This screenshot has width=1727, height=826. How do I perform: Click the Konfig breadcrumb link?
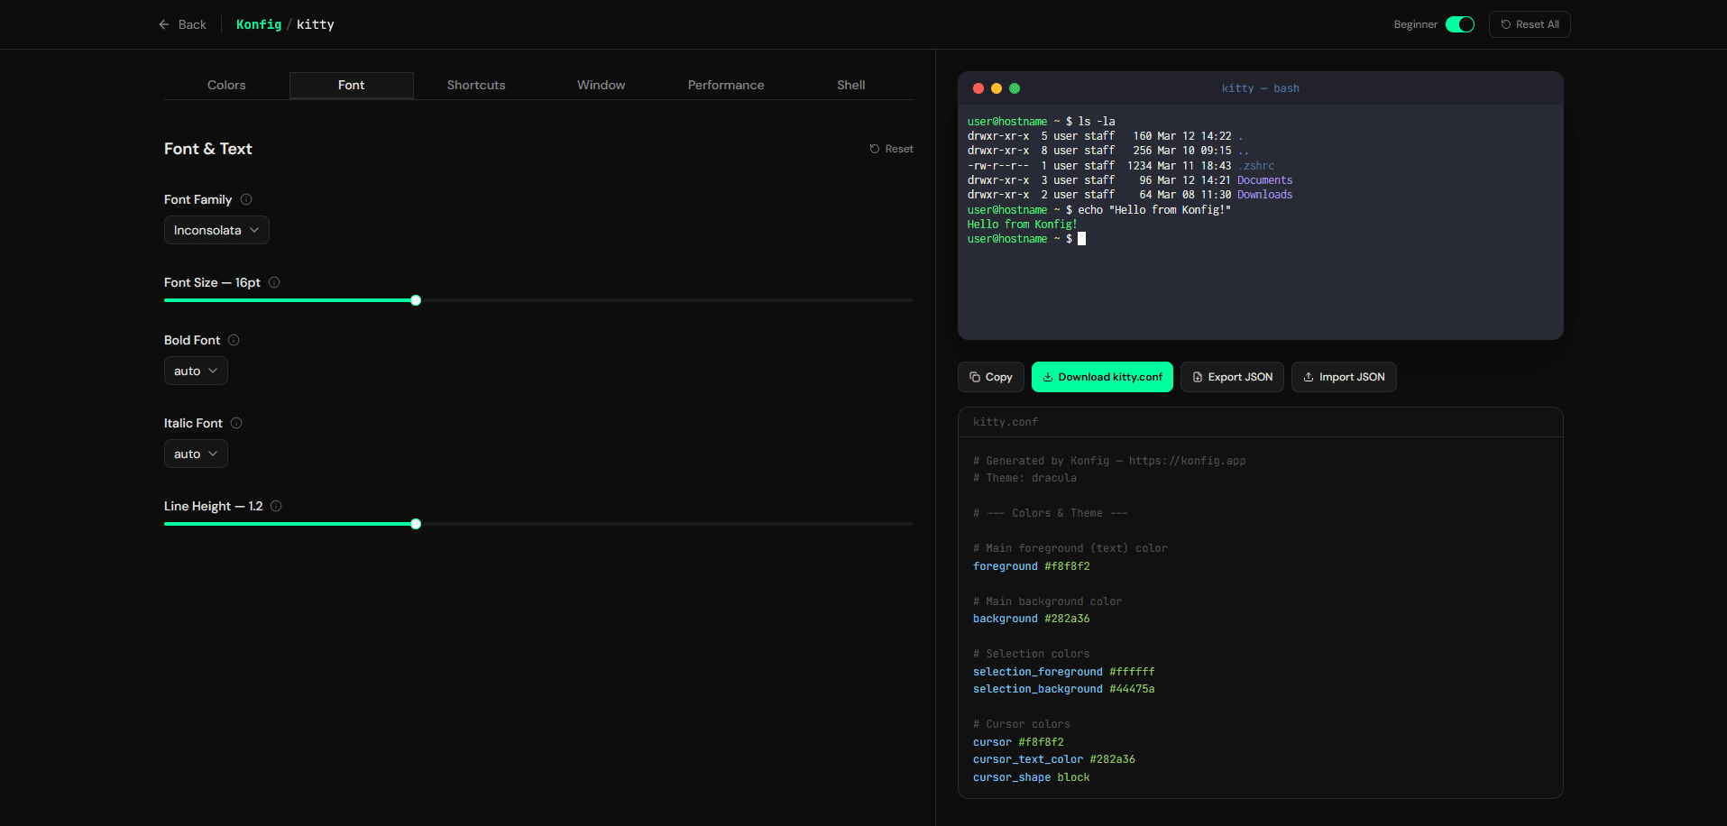pyautogui.click(x=259, y=24)
